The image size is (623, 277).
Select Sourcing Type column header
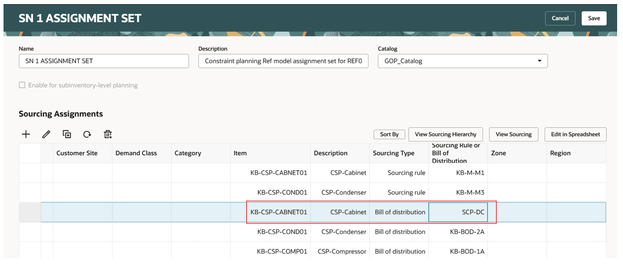[x=399, y=153]
